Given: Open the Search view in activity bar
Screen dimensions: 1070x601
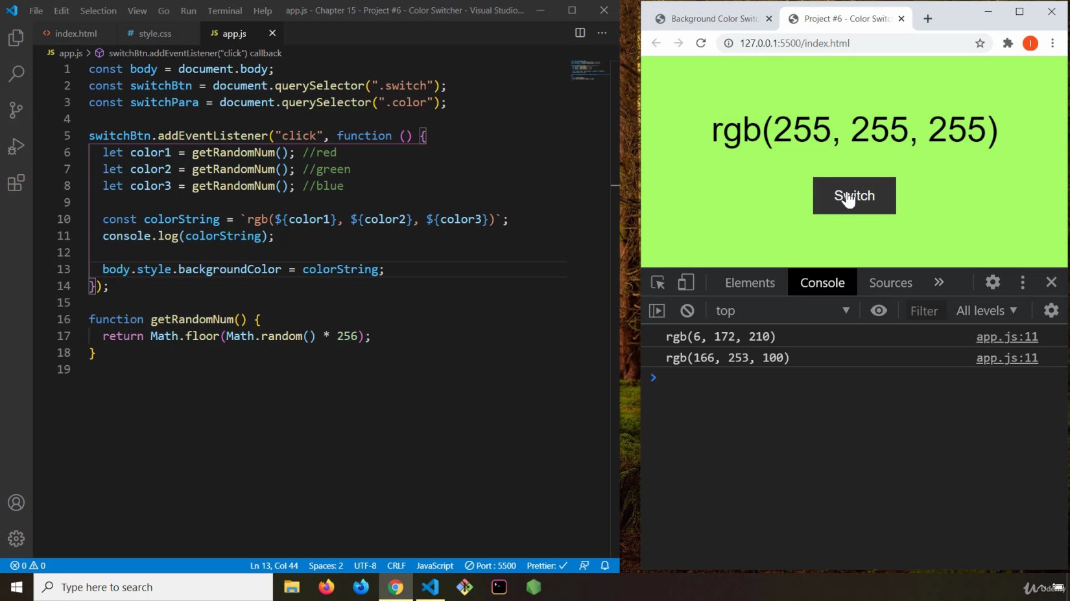Looking at the screenshot, I should point(16,74).
